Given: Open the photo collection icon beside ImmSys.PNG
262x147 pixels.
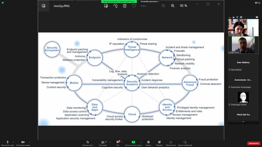Looking at the screenshot, I should tap(44, 6).
